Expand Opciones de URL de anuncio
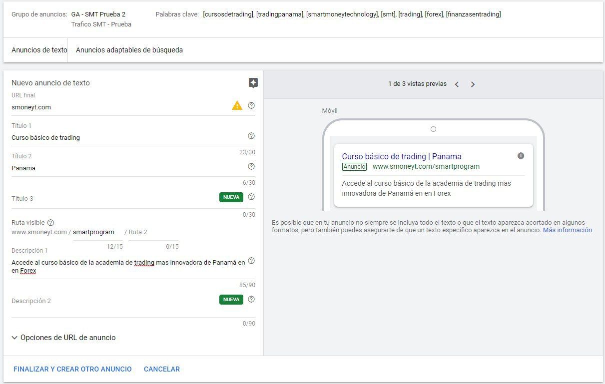 point(63,338)
